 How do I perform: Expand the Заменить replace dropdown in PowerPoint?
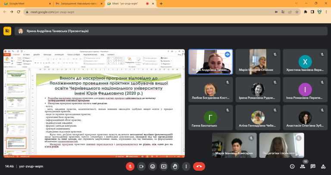[166, 61]
